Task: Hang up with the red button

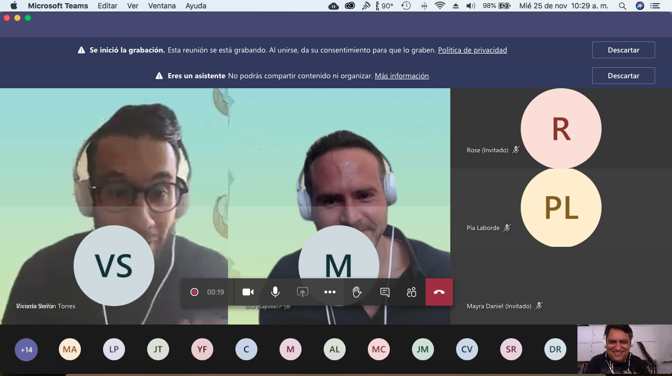Action: pyautogui.click(x=439, y=292)
